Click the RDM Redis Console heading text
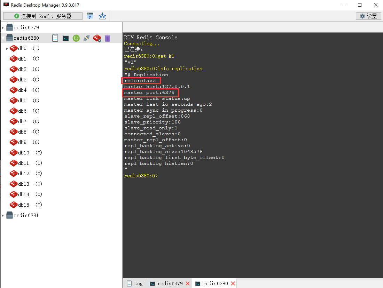Screen dimensions: 383x288 [151, 38]
